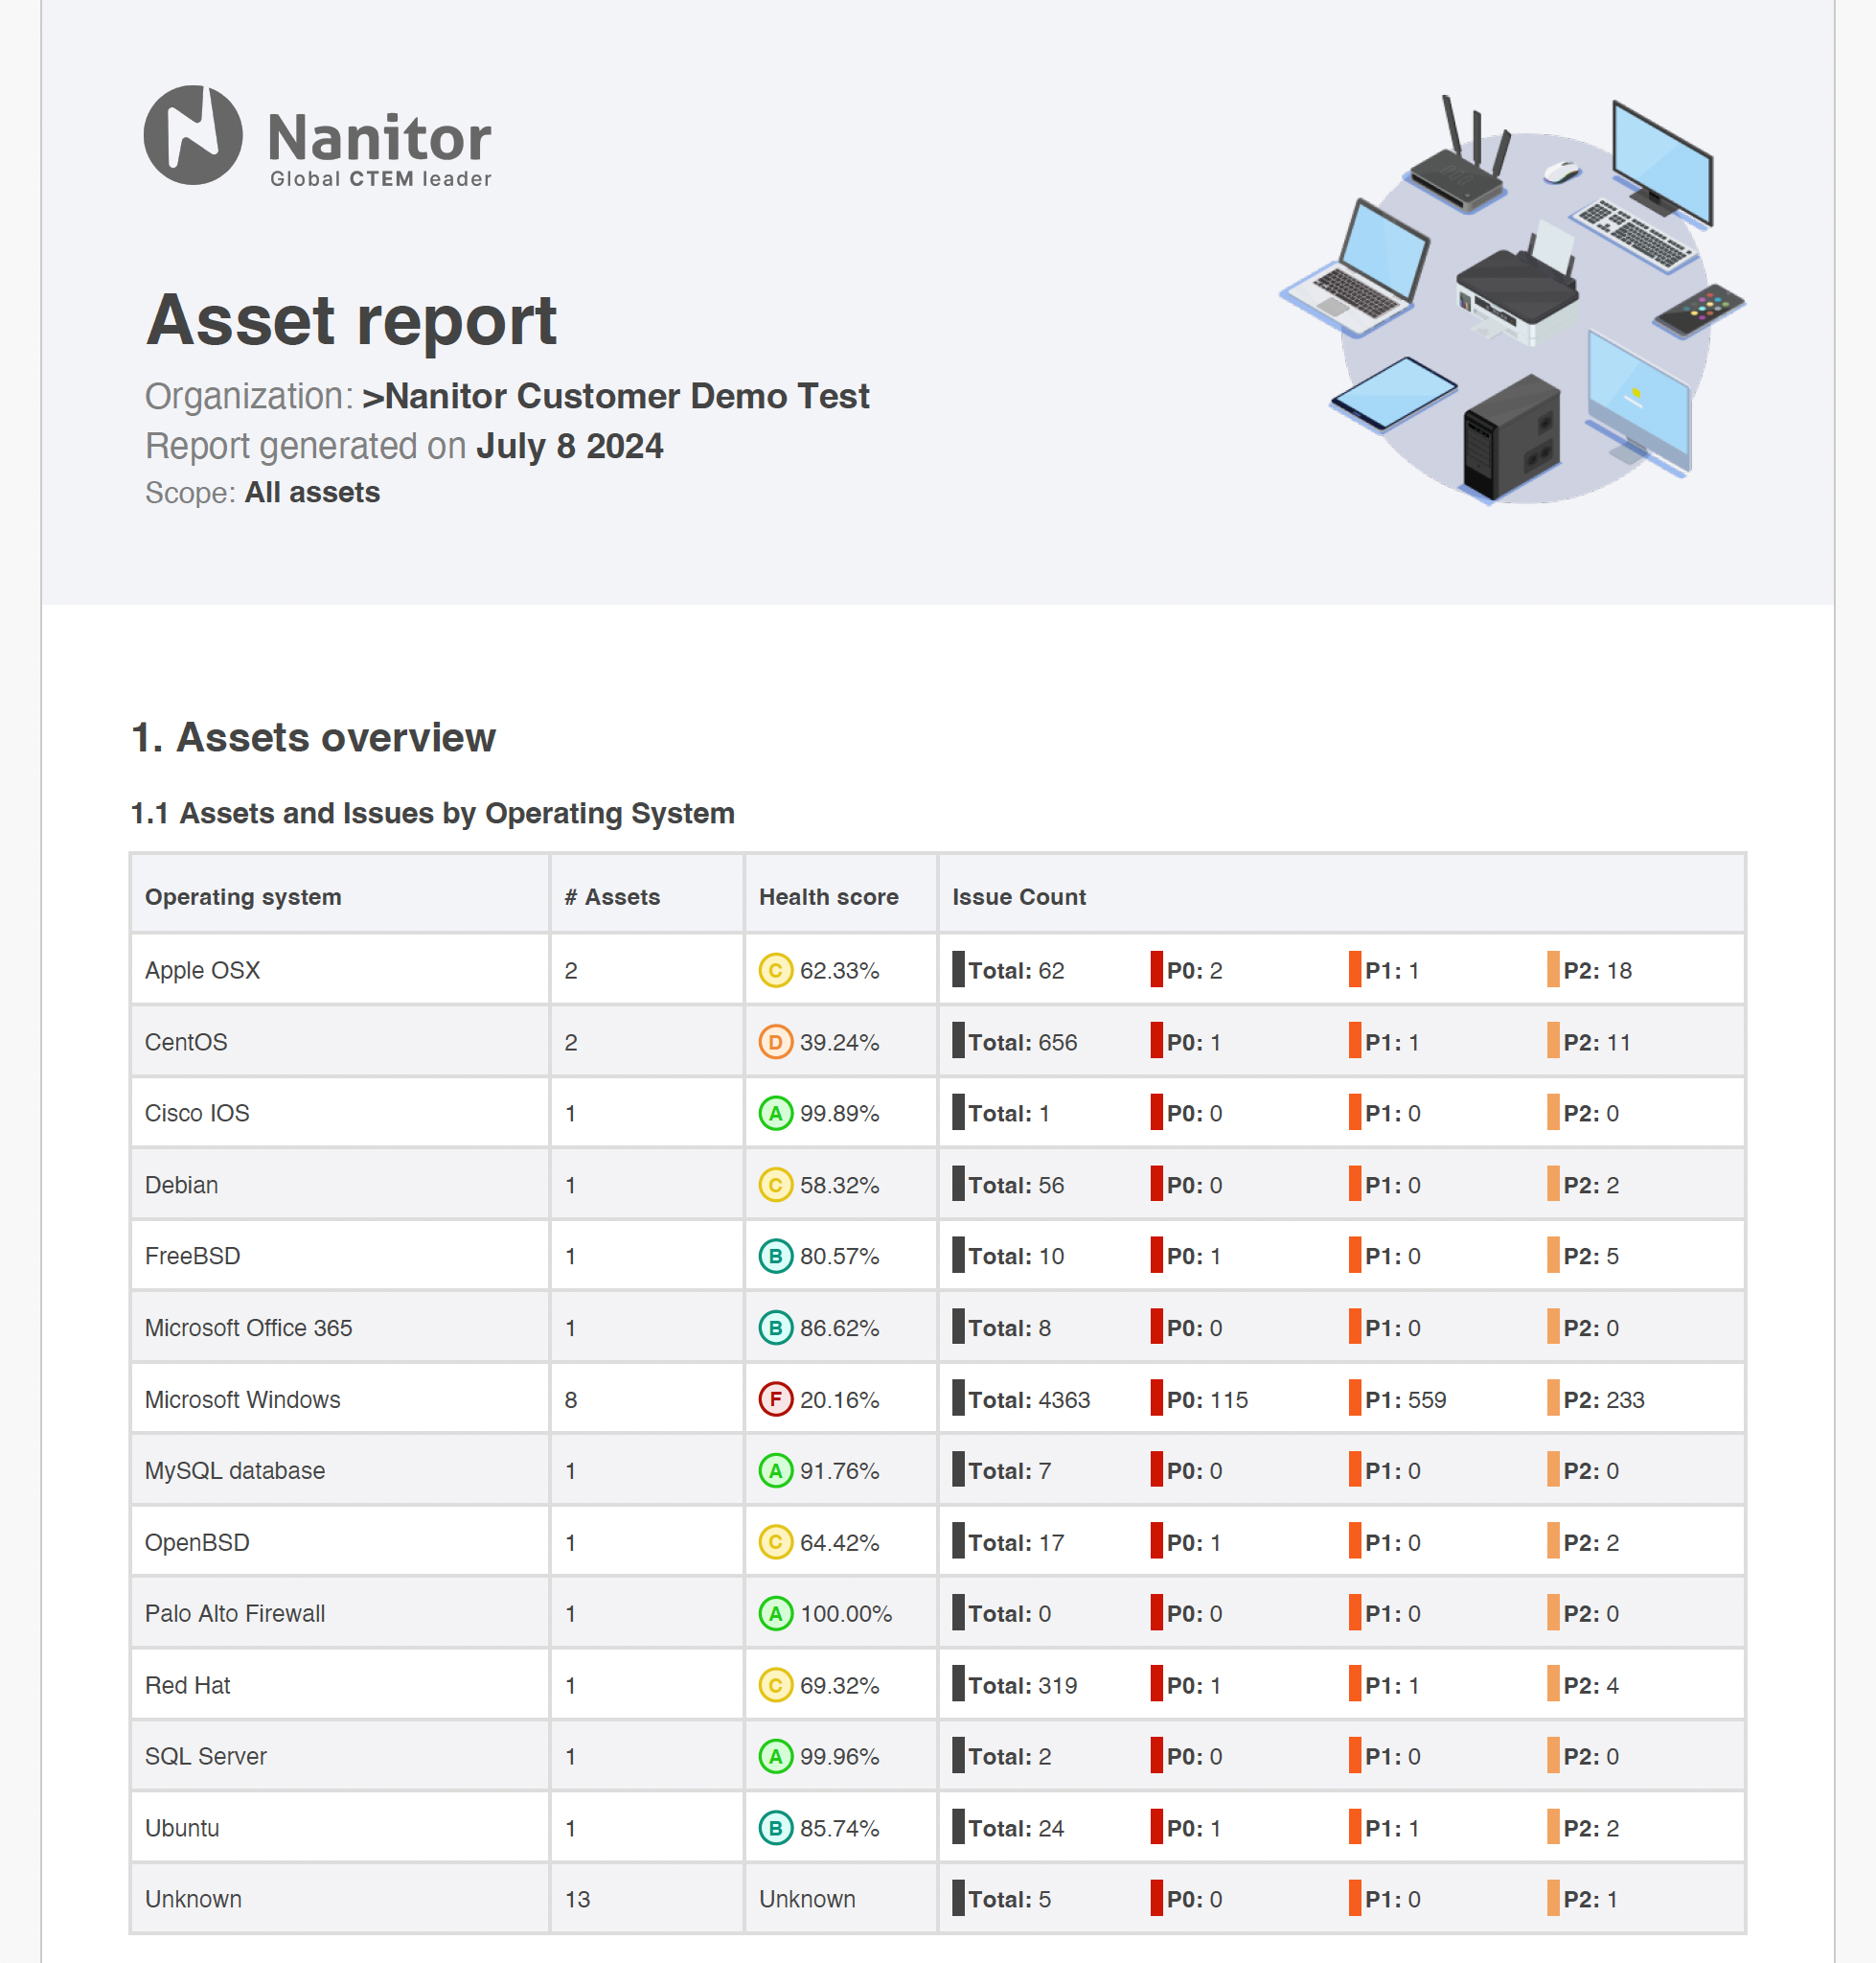Click the Nanitor logo icon
Image resolution: width=1876 pixels, height=1963 pixels.
tap(193, 135)
